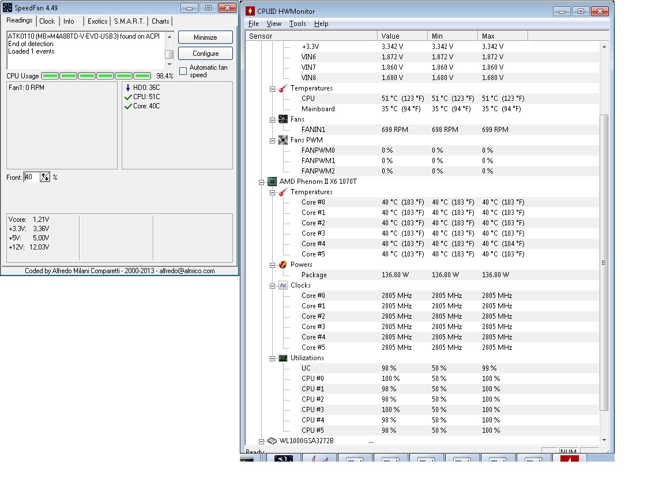Enable the Automatic fan speed checkbox
This screenshot has height=491, width=655.
(x=183, y=71)
